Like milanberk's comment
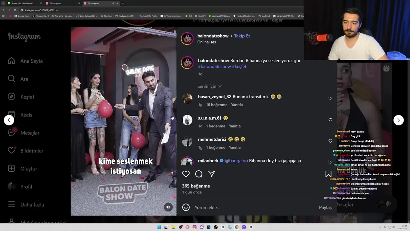This screenshot has width=410, height=231. click(x=330, y=162)
